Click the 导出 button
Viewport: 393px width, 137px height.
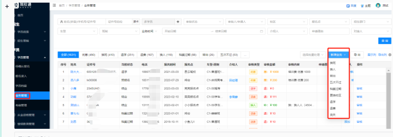tap(357, 55)
